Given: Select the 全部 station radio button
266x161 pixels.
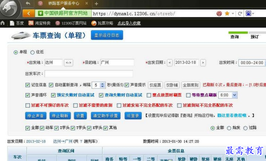Looking at the screenshot, I should coord(213,128).
